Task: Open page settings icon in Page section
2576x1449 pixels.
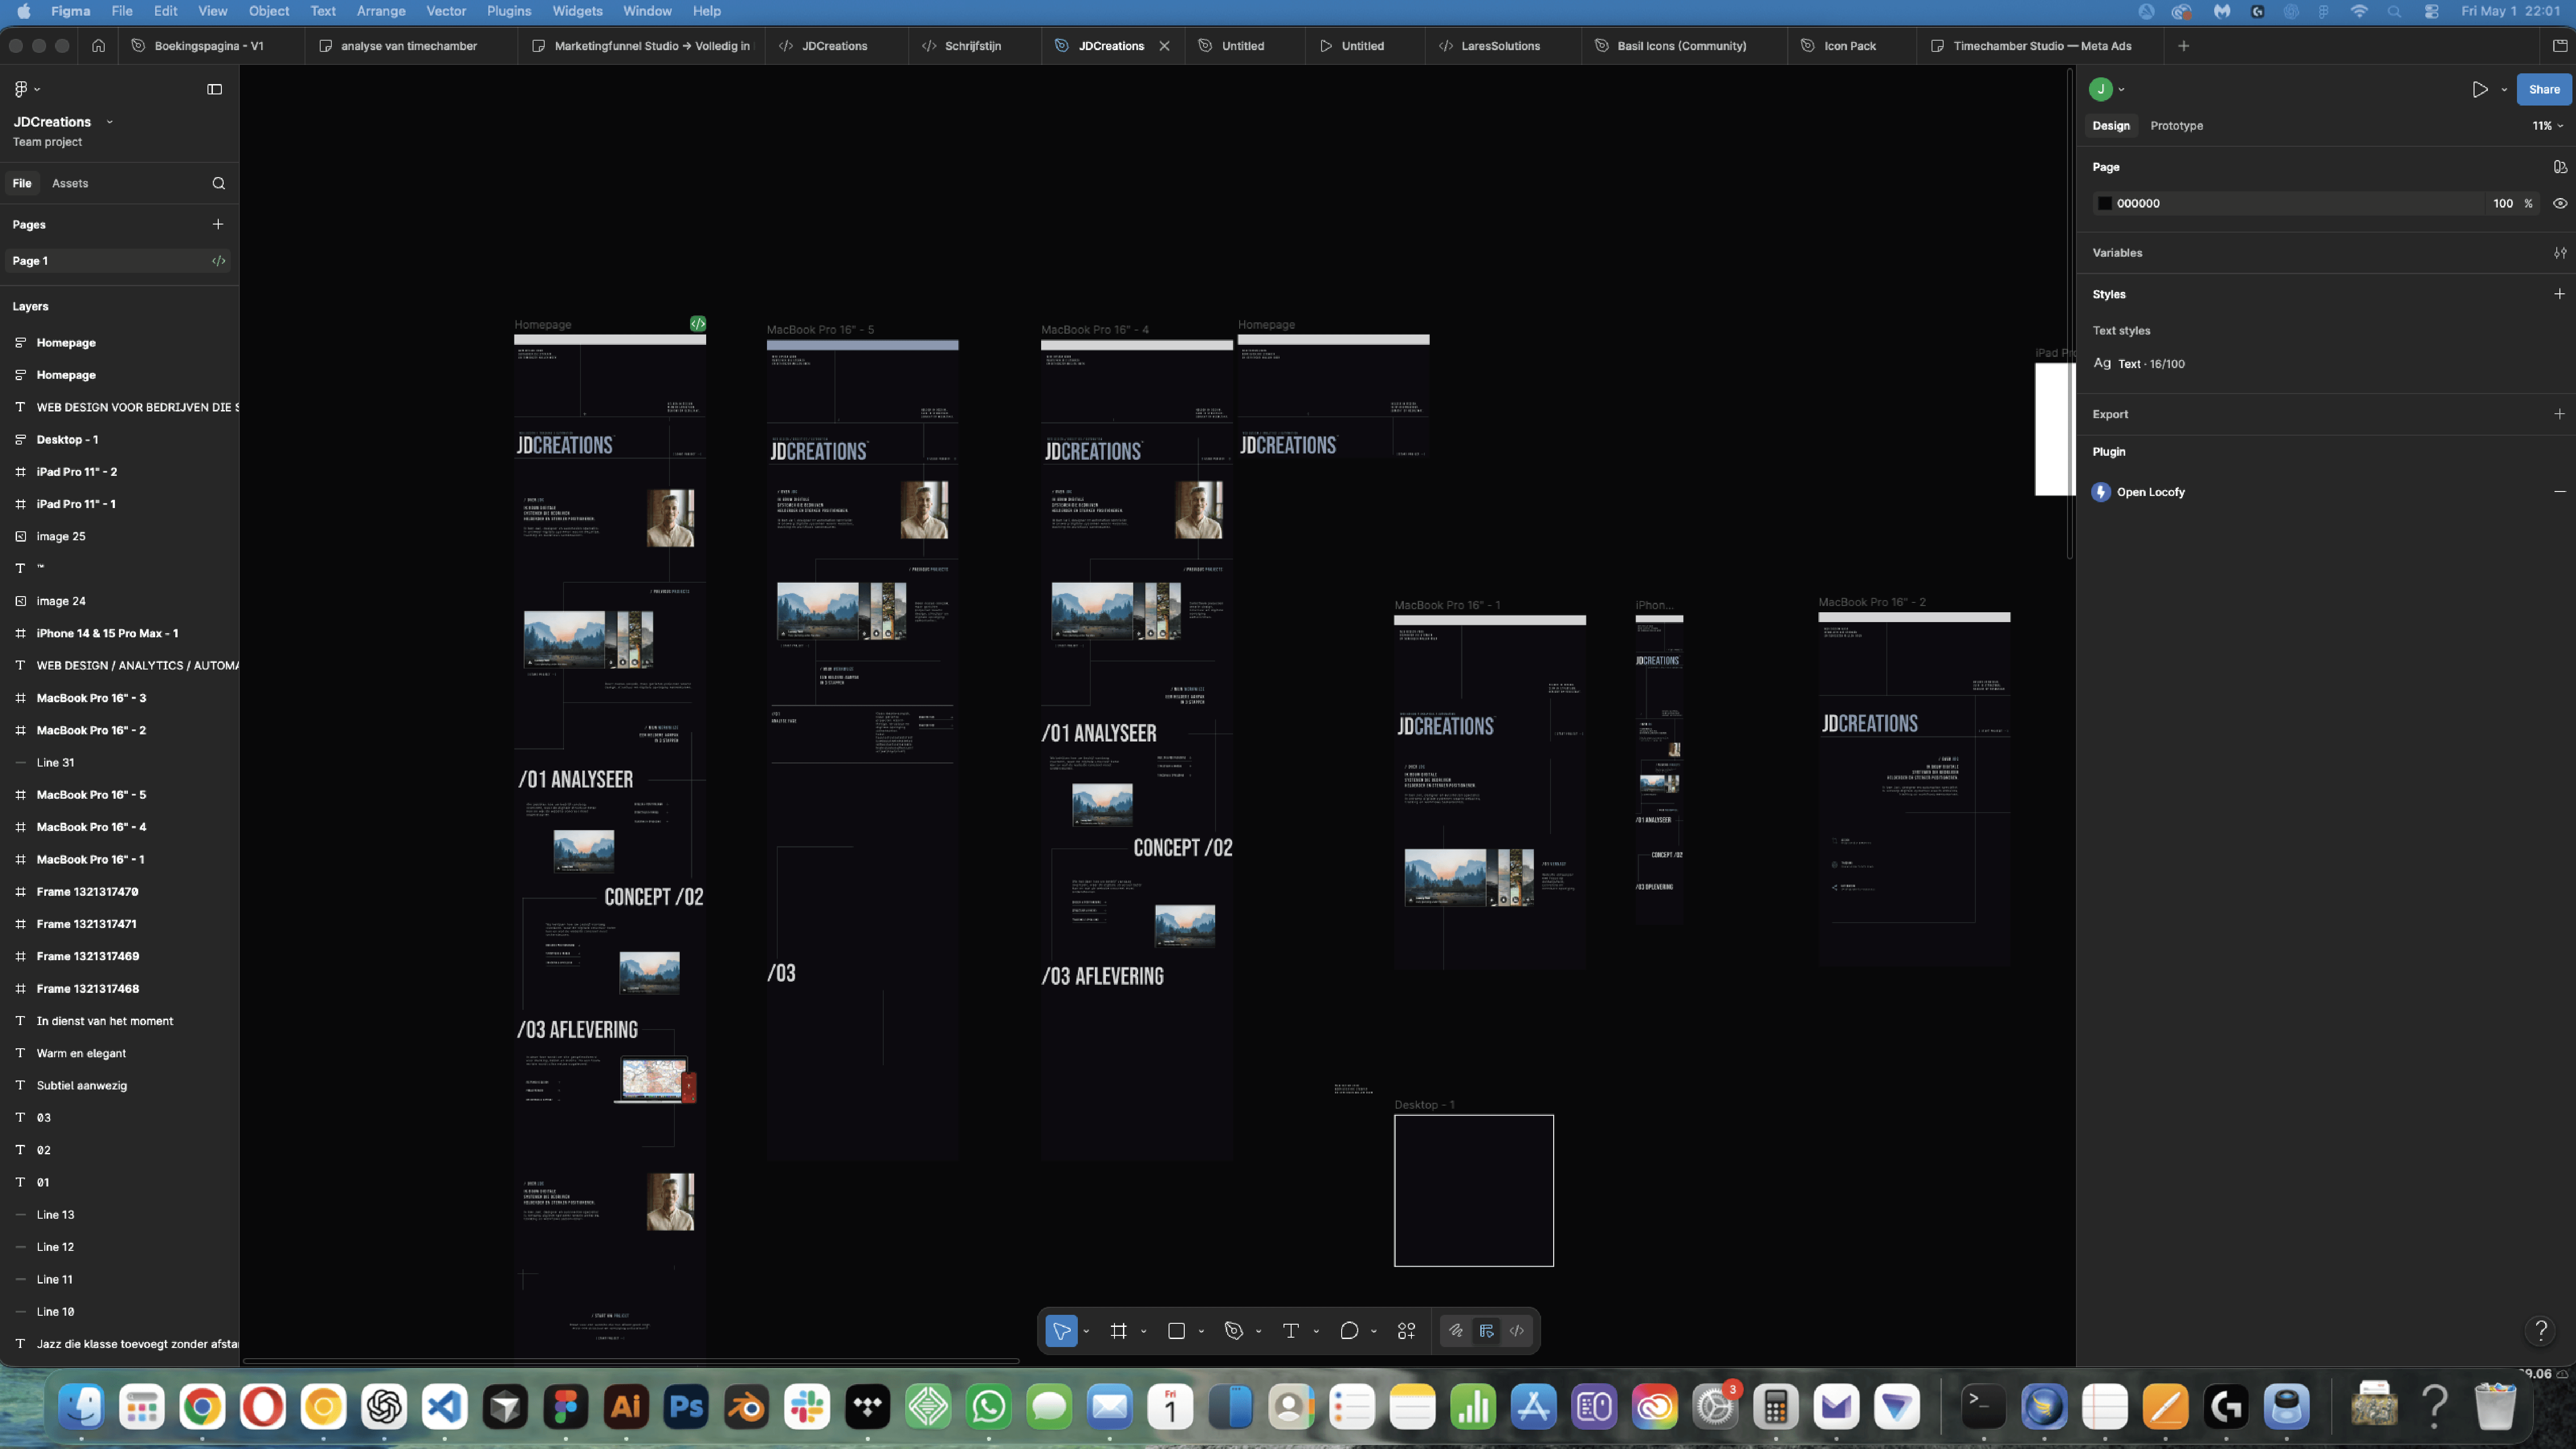Action: 2559,167
